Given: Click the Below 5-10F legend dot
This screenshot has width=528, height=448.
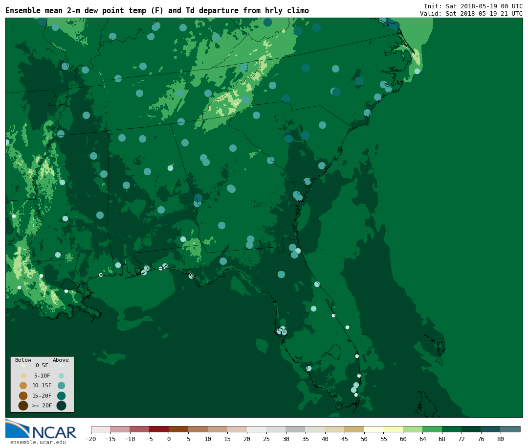Looking at the screenshot, I should (23, 376).
